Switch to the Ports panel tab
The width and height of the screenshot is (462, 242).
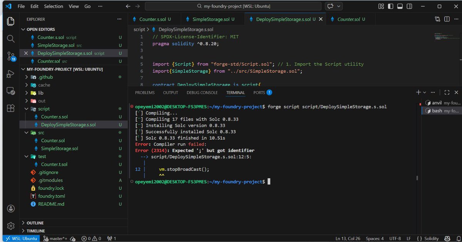pyautogui.click(x=263, y=93)
